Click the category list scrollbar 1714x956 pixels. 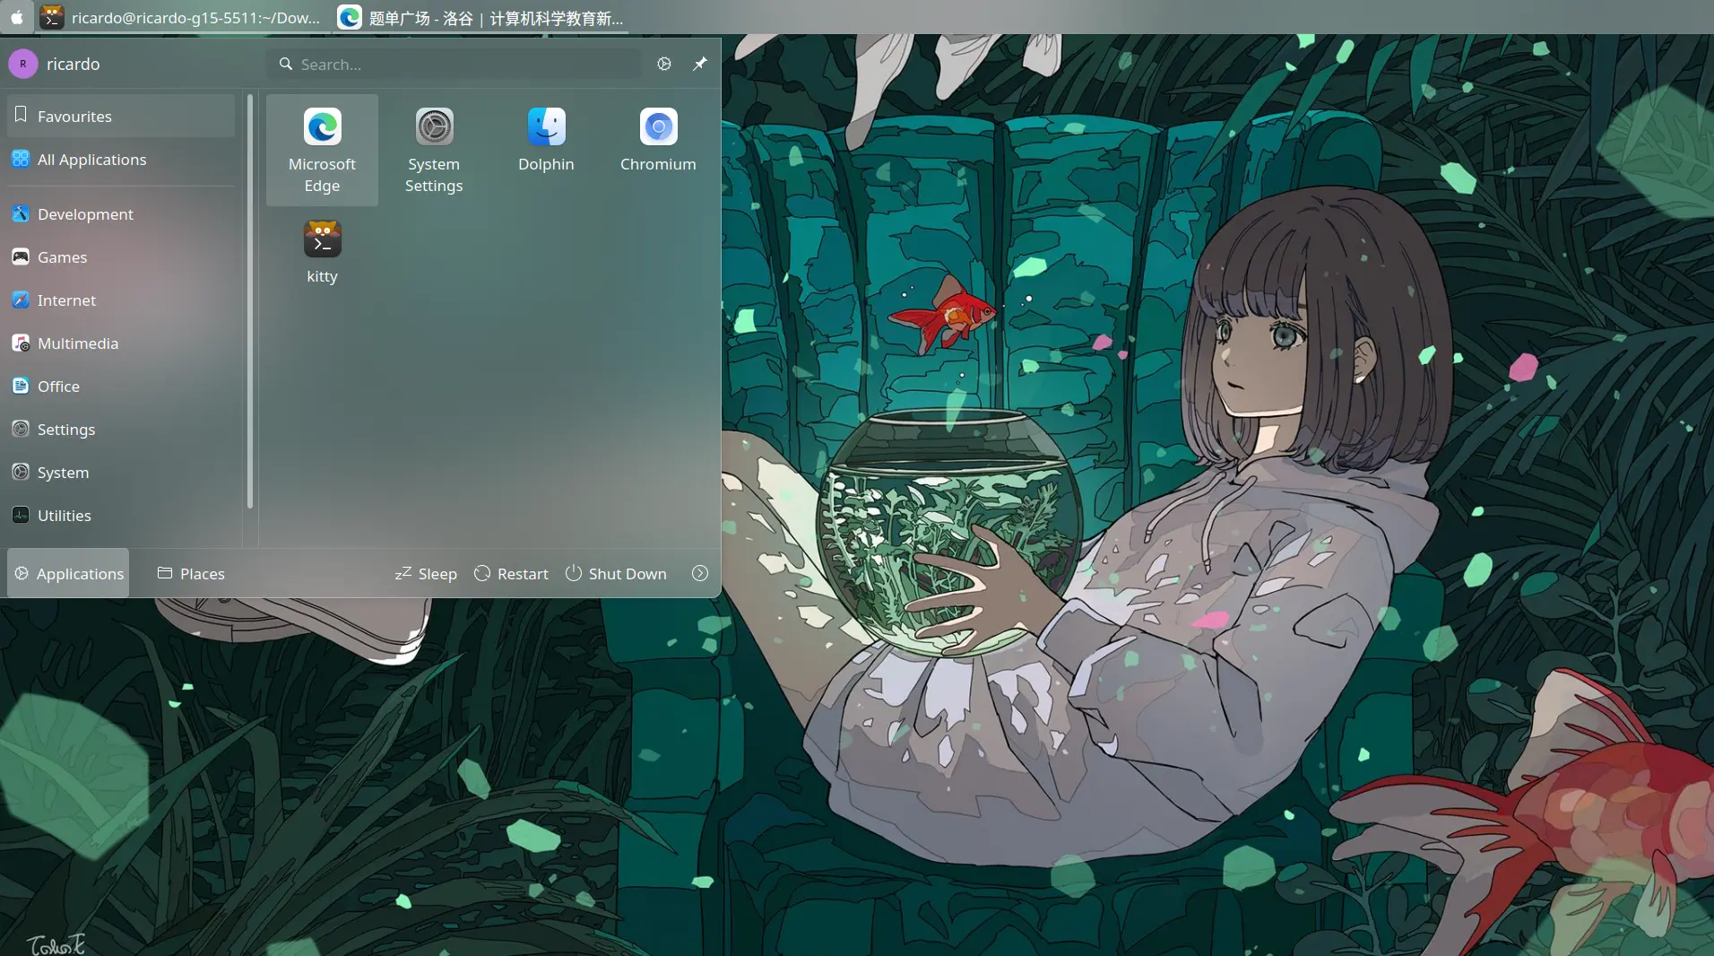[250, 300]
